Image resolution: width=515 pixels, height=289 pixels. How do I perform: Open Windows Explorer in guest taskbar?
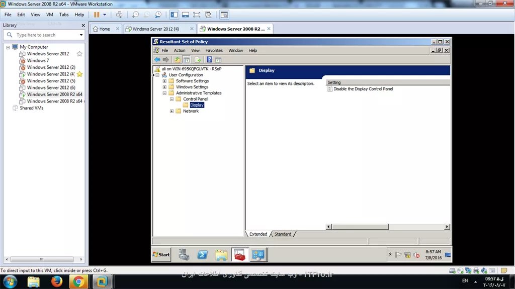[x=221, y=254]
